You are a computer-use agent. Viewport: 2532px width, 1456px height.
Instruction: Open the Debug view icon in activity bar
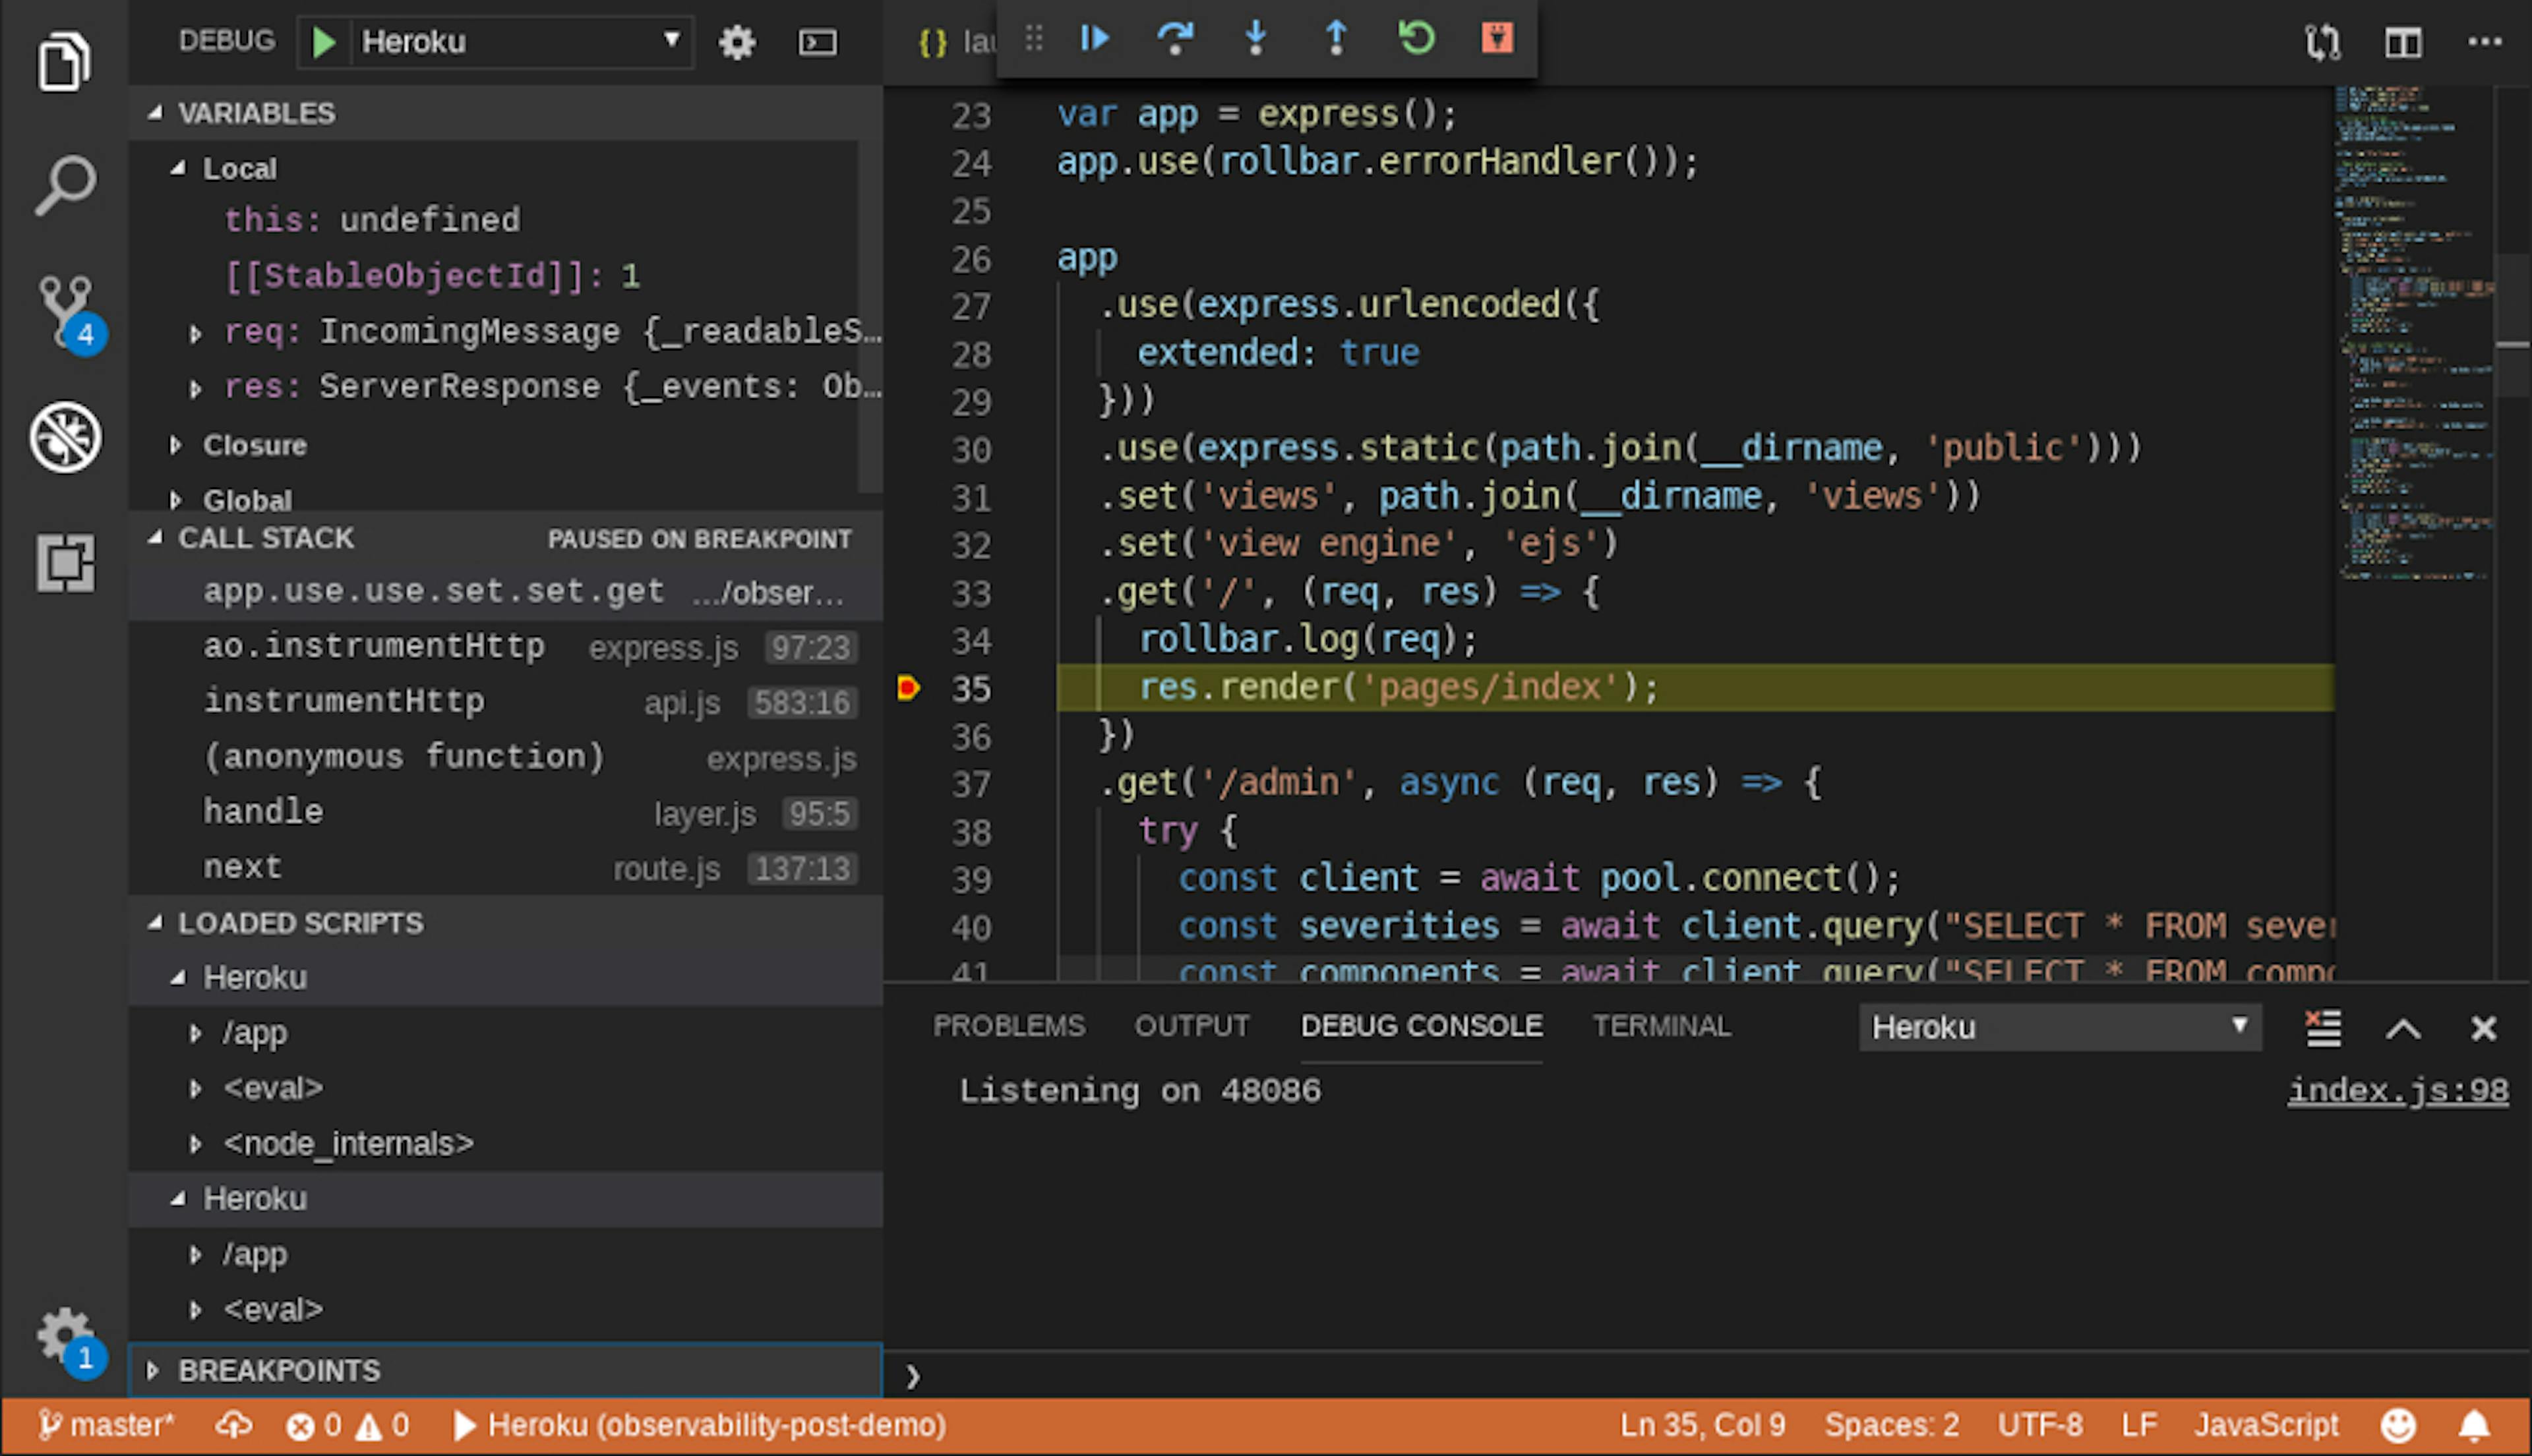pyautogui.click(x=64, y=437)
